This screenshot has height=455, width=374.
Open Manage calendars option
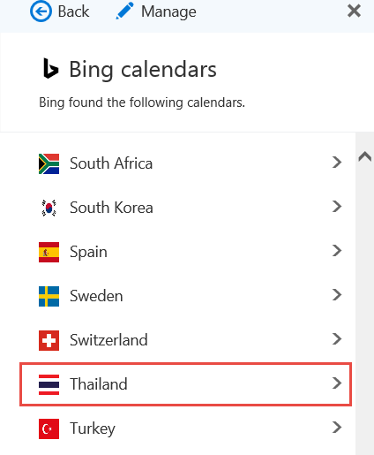coord(156,11)
